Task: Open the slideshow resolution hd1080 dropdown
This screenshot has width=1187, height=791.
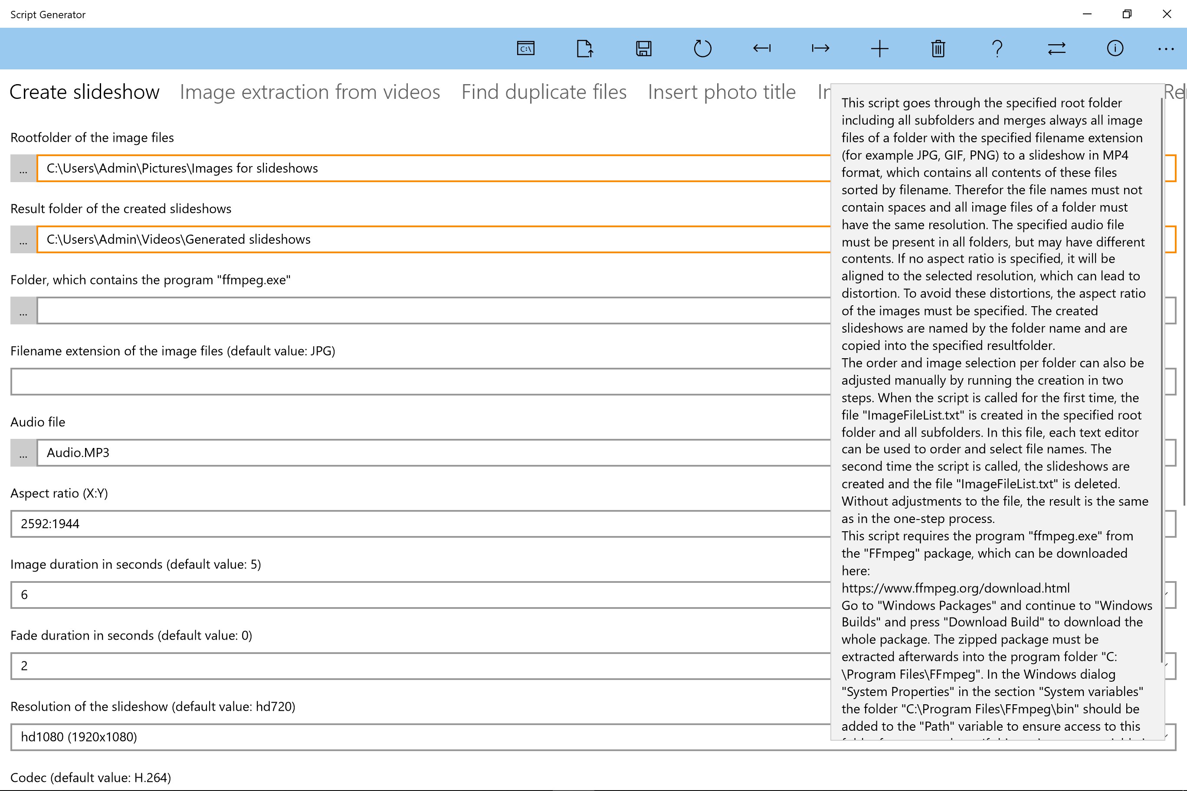Action: [x=419, y=737]
